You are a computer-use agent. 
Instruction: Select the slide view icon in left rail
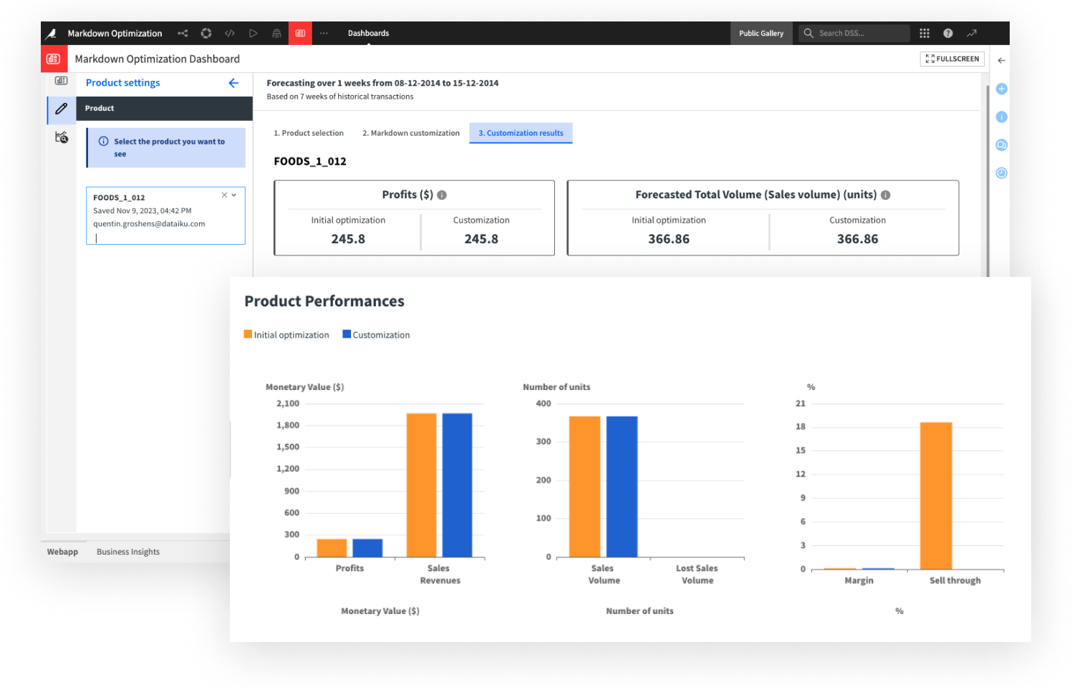click(x=62, y=81)
